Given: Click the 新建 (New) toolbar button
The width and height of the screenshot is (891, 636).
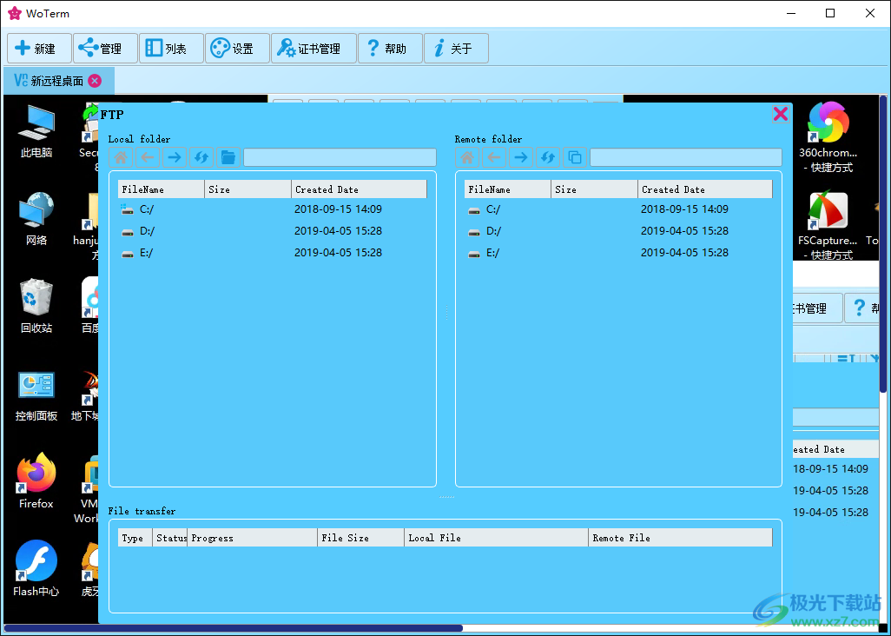Looking at the screenshot, I should [x=39, y=49].
